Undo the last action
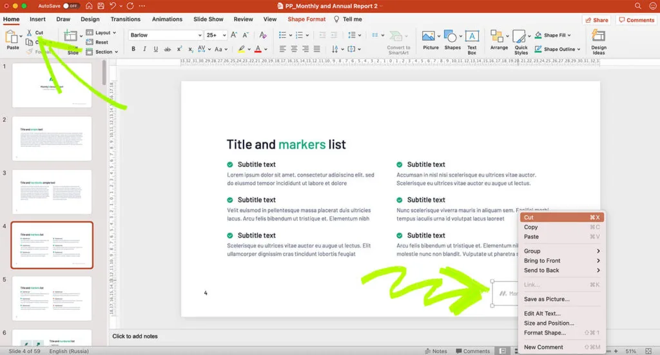The image size is (660, 355). (112, 6)
